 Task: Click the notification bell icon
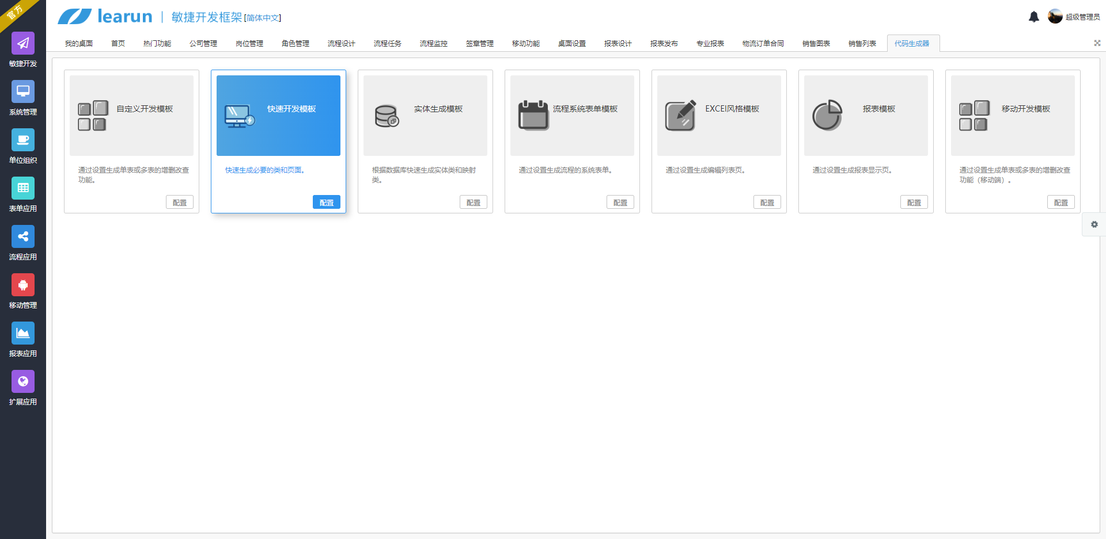point(1034,17)
